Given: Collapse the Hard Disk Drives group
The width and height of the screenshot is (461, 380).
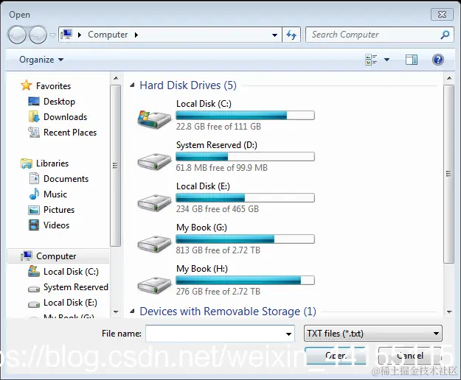Looking at the screenshot, I should 132,85.
